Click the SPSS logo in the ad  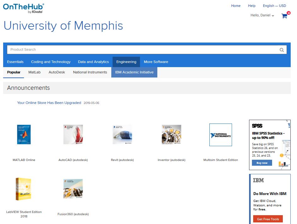[x=257, y=126]
